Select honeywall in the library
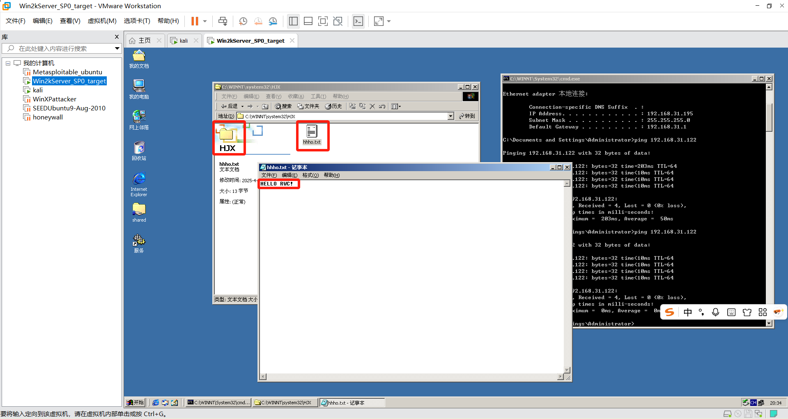 click(x=48, y=117)
